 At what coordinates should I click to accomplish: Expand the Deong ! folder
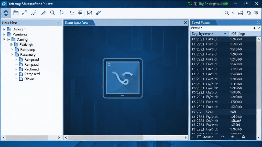4,29
